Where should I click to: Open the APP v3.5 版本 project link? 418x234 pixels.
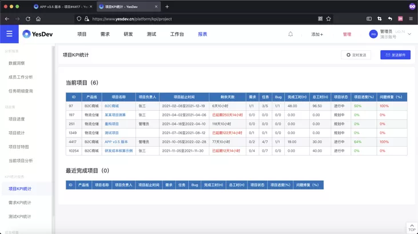[x=116, y=142]
